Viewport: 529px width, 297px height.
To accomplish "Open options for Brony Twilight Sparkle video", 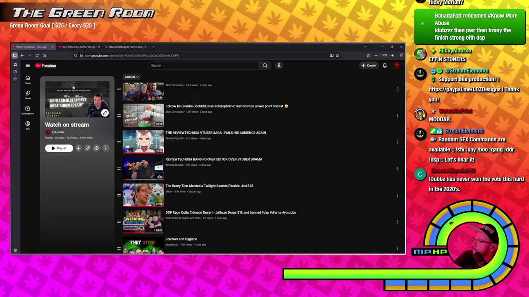I will [397, 195].
